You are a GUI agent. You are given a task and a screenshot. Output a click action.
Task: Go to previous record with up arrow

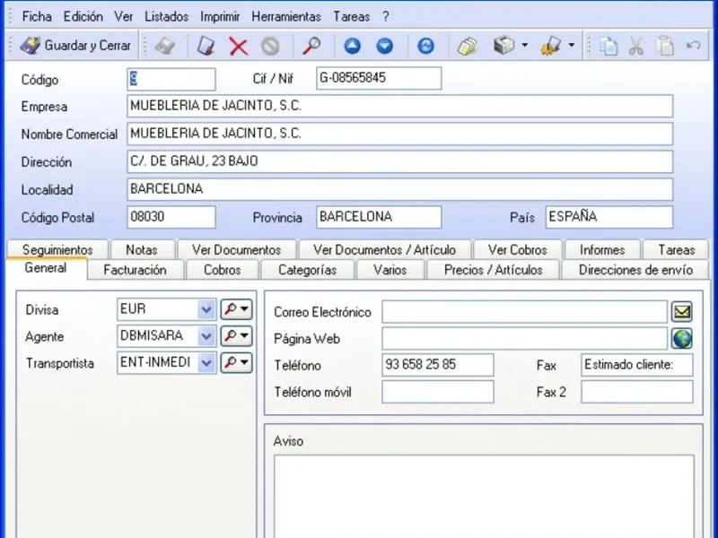pos(353,46)
